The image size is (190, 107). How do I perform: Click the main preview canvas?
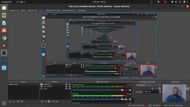tap(99, 45)
